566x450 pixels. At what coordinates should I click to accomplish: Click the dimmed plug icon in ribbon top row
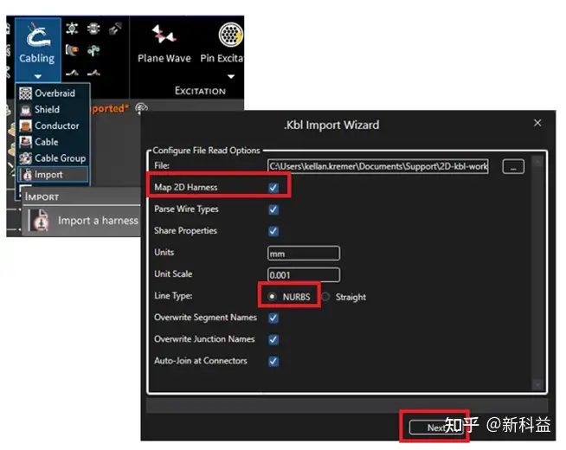point(115,29)
